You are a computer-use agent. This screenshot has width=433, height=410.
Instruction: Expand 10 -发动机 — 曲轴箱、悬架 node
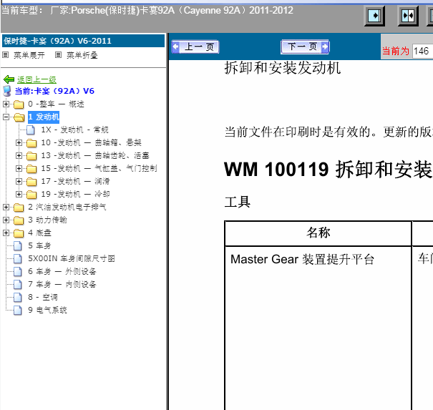[x=19, y=142]
